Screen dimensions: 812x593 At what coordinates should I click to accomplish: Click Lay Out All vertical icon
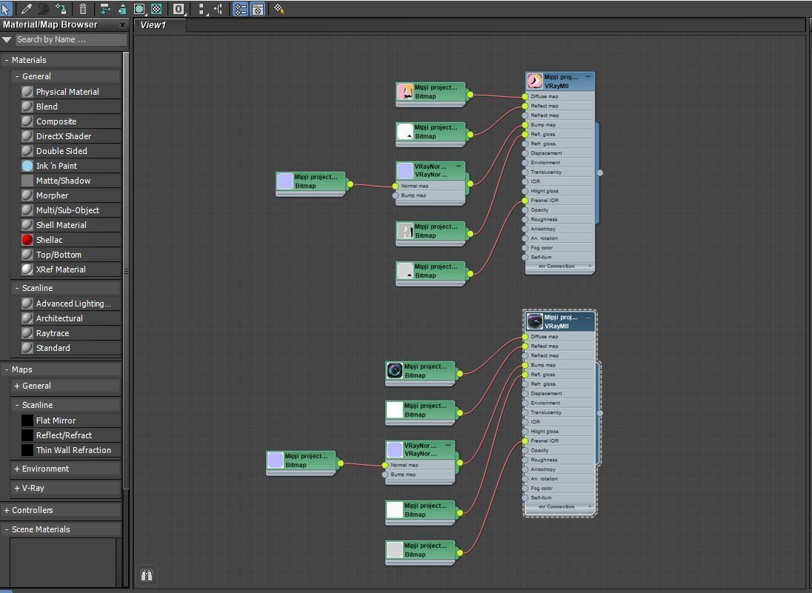tap(202, 8)
